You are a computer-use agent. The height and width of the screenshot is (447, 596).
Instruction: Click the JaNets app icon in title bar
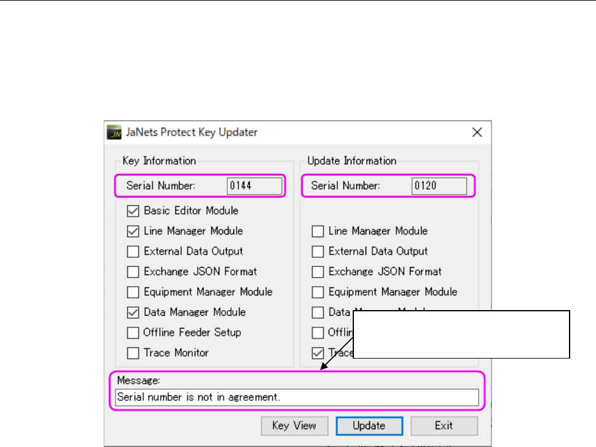coord(114,132)
